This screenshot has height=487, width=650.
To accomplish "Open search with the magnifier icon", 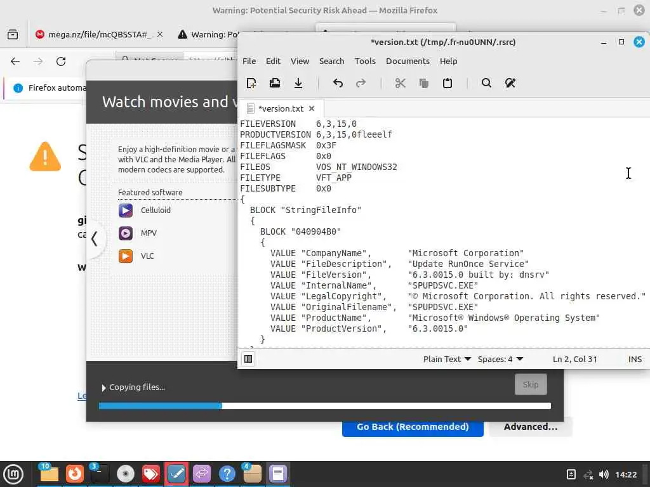I will click(486, 83).
